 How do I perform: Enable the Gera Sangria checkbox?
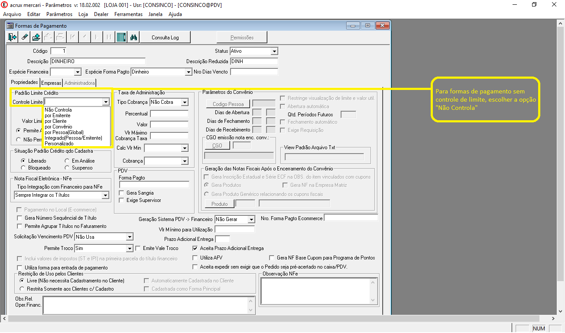pos(122,193)
